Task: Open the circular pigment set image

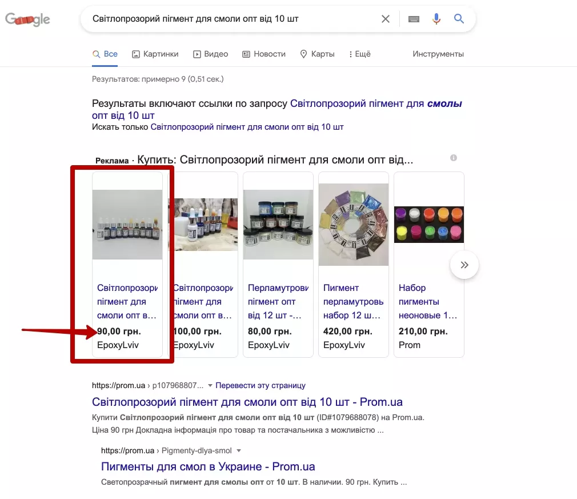Action: coord(354,225)
